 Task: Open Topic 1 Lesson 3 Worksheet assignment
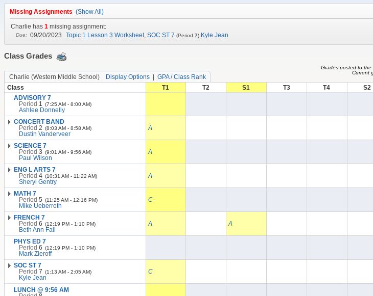[105, 35]
